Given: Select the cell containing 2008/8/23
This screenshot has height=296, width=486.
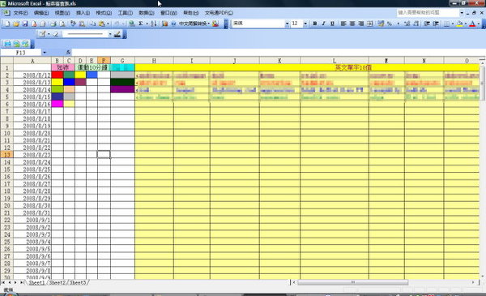Looking at the screenshot, I should tap(32, 155).
